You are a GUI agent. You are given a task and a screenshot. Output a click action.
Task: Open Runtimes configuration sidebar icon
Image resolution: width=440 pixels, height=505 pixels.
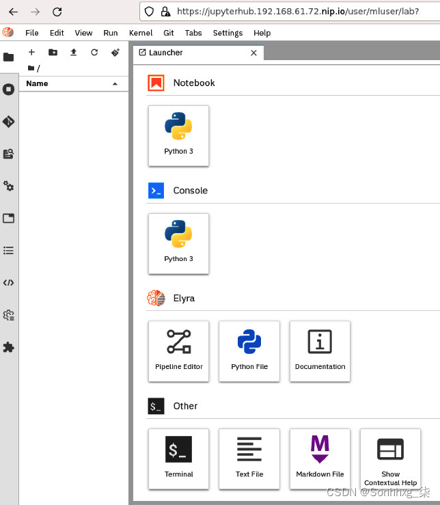(9, 315)
